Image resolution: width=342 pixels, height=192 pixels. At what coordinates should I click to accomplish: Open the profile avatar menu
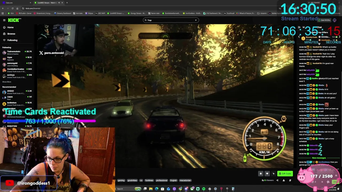coord(335,20)
